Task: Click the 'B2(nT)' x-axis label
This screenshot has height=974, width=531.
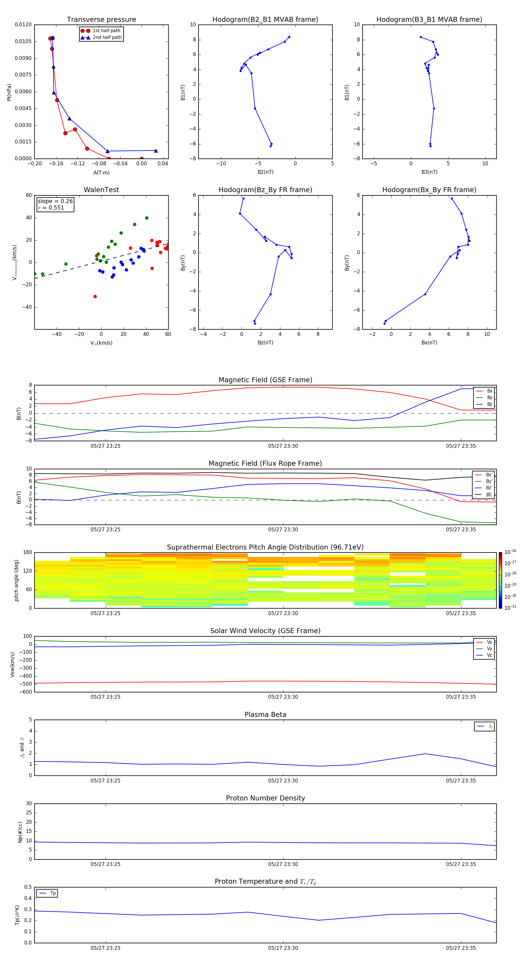Action: coord(265,172)
